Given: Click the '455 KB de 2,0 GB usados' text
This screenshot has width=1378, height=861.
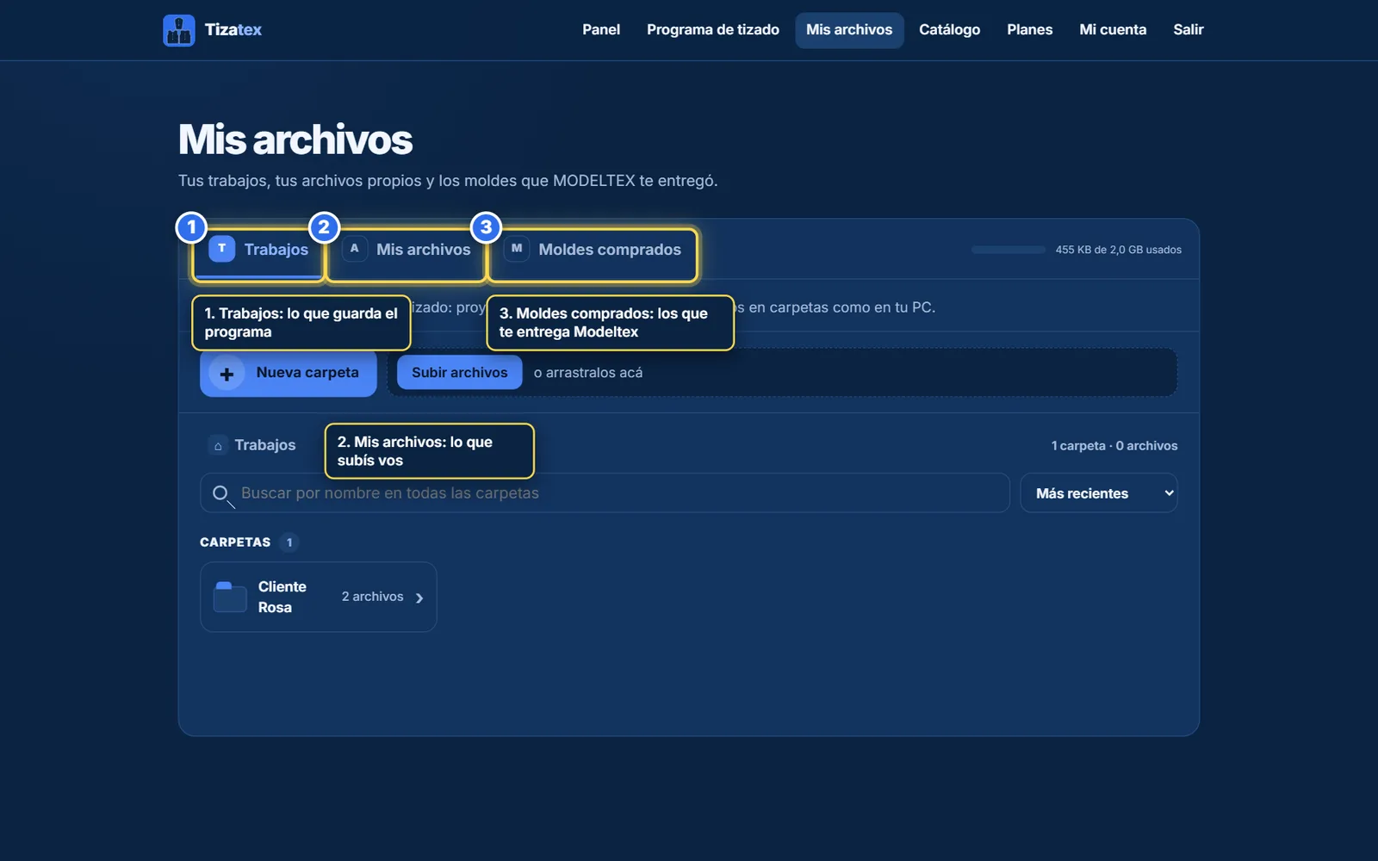Looking at the screenshot, I should pyautogui.click(x=1118, y=250).
